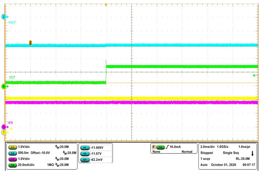Click the 2.0ms/div timebase readout
Viewport: 261px width, 173px height.
[x=207, y=147]
